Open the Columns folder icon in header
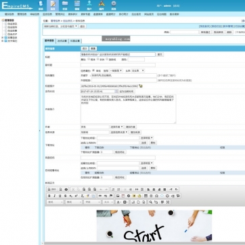The width and height of the screenshot is (245, 245). point(65,5)
